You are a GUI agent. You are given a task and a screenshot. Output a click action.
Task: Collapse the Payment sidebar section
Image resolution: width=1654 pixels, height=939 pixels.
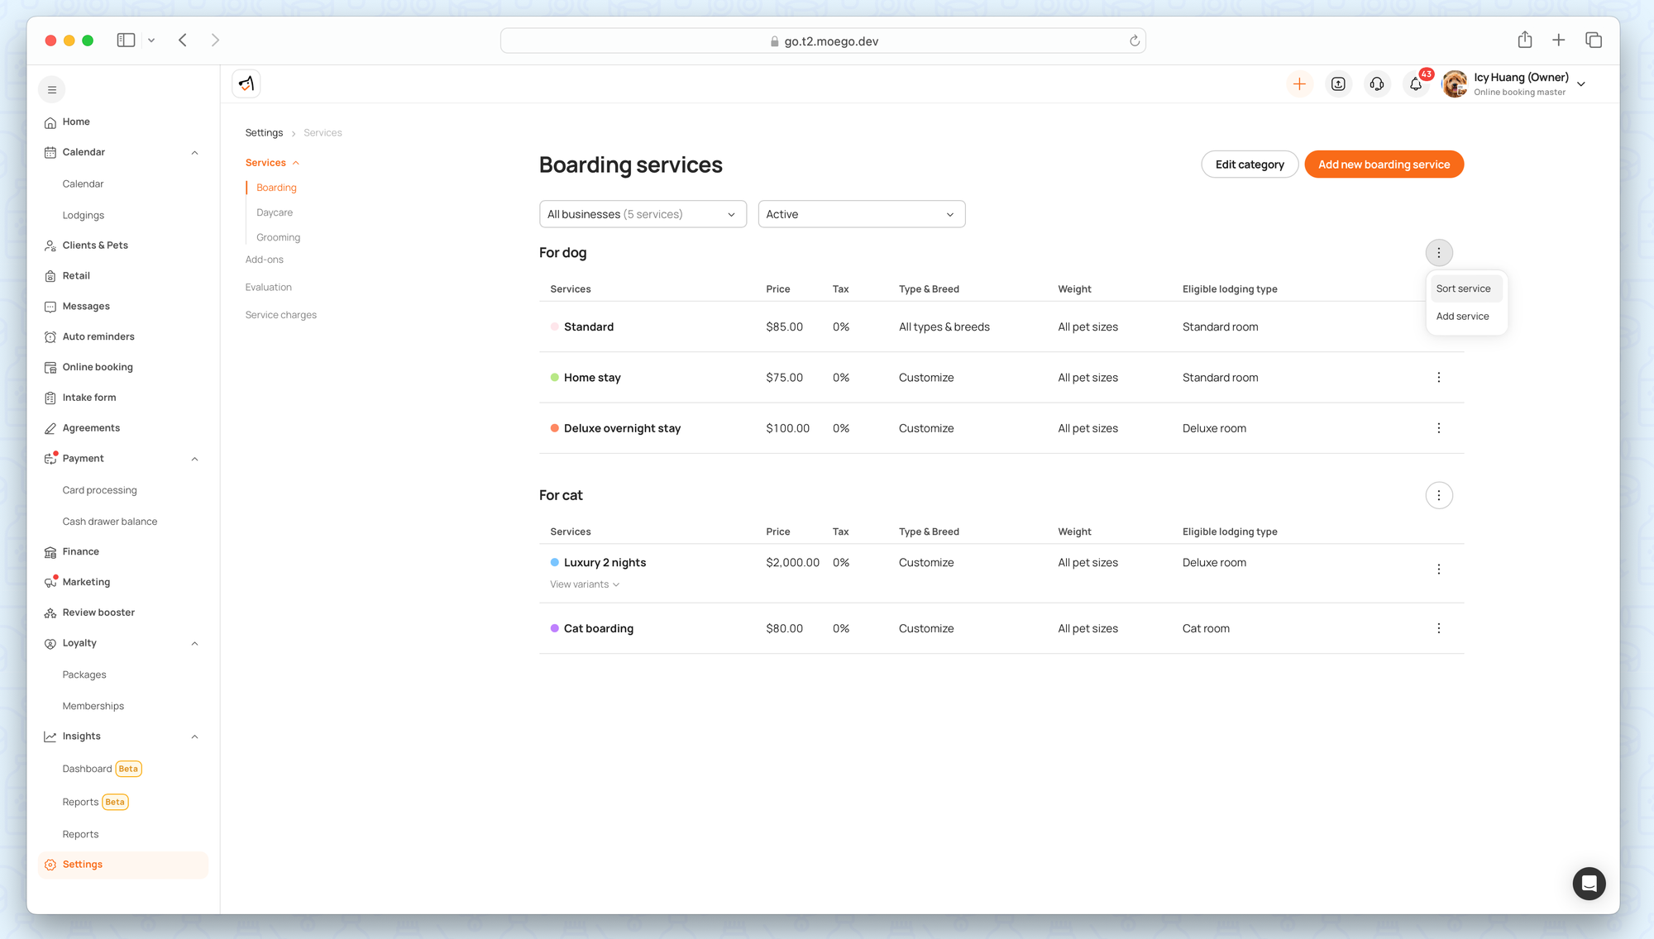195,459
